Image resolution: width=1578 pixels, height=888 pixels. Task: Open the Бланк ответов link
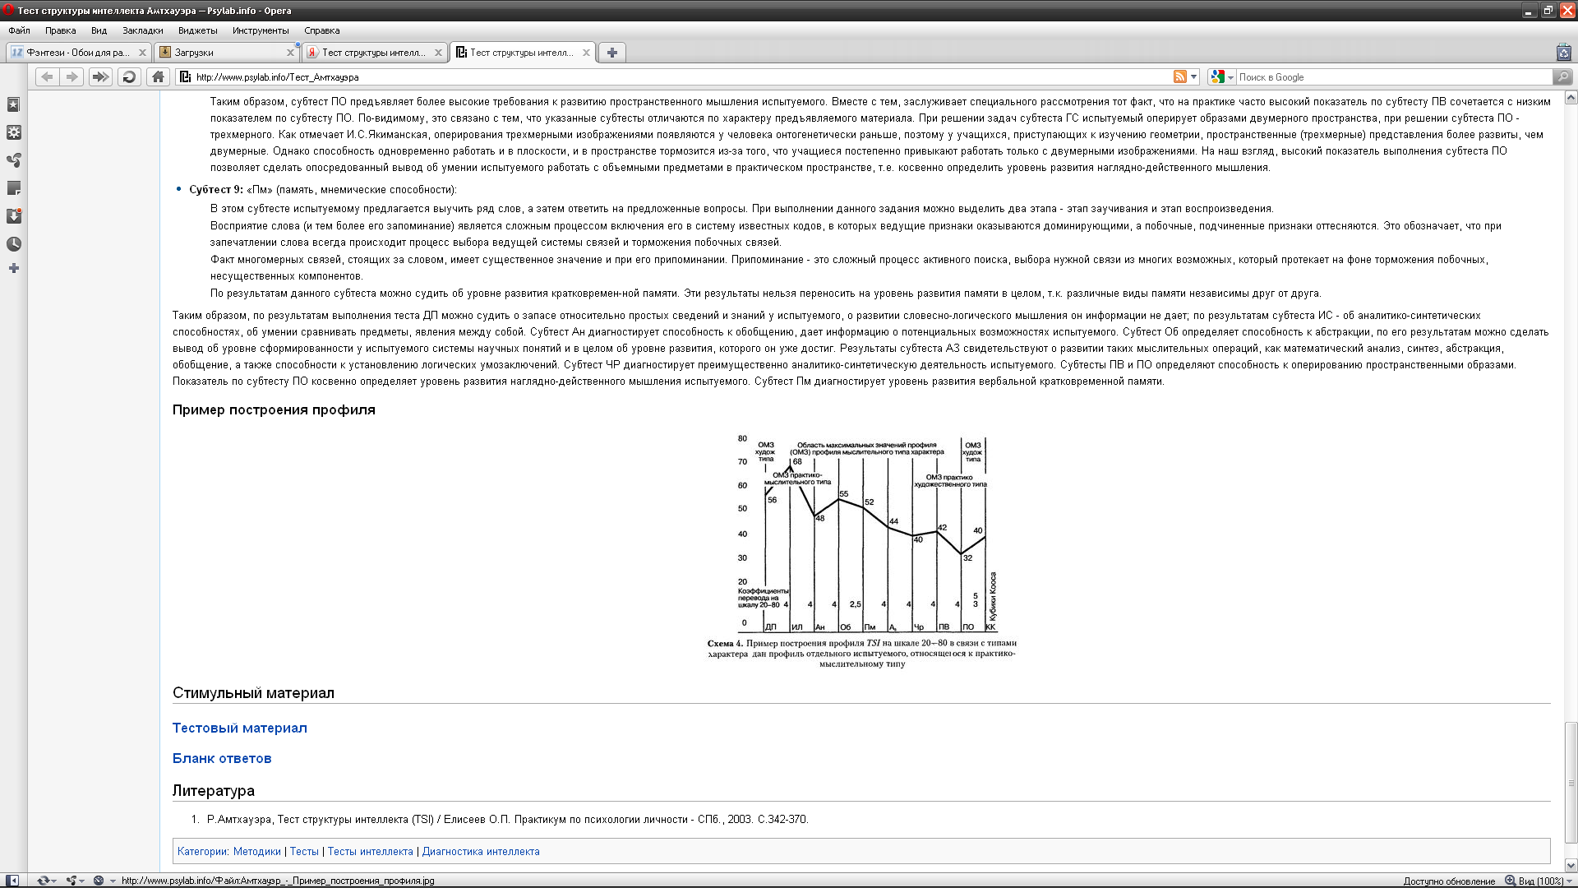click(x=222, y=758)
